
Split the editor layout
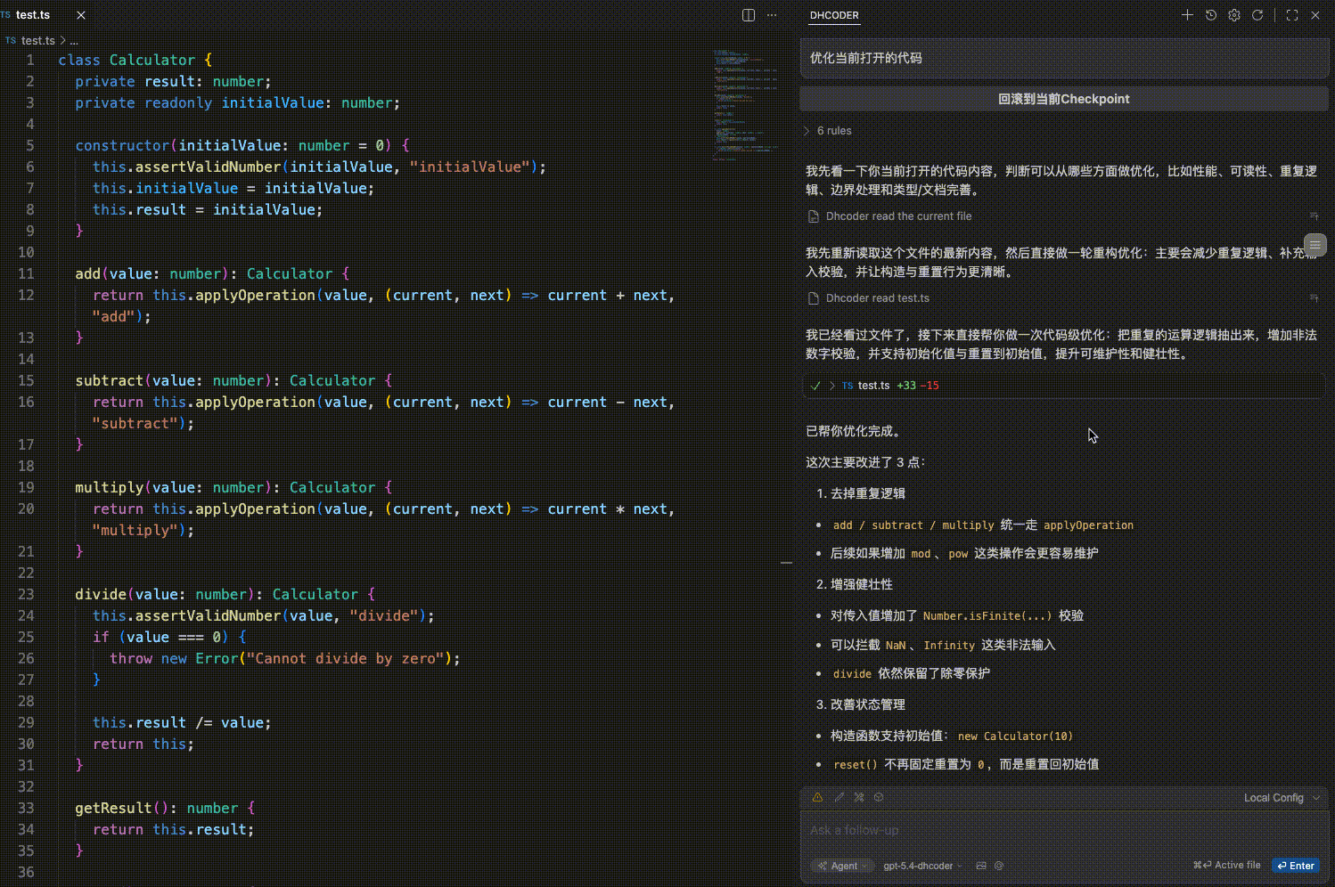click(x=749, y=15)
